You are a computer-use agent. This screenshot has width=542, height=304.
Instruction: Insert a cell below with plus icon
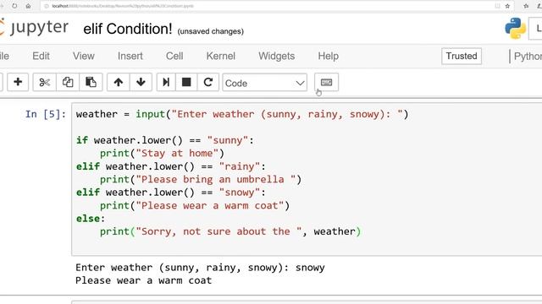(18, 83)
